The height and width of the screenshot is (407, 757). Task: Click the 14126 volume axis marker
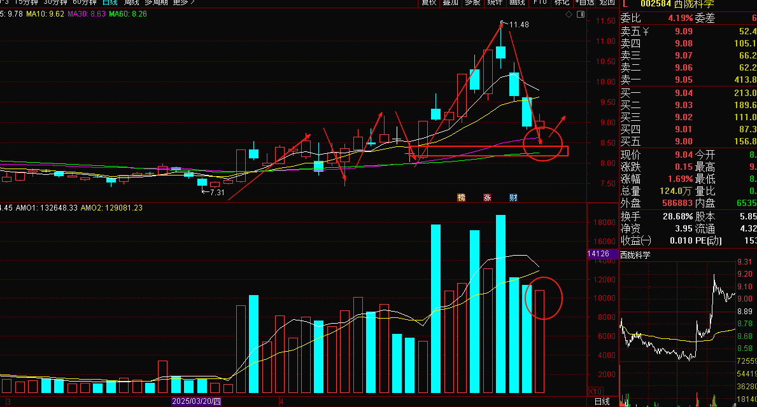[x=602, y=254]
